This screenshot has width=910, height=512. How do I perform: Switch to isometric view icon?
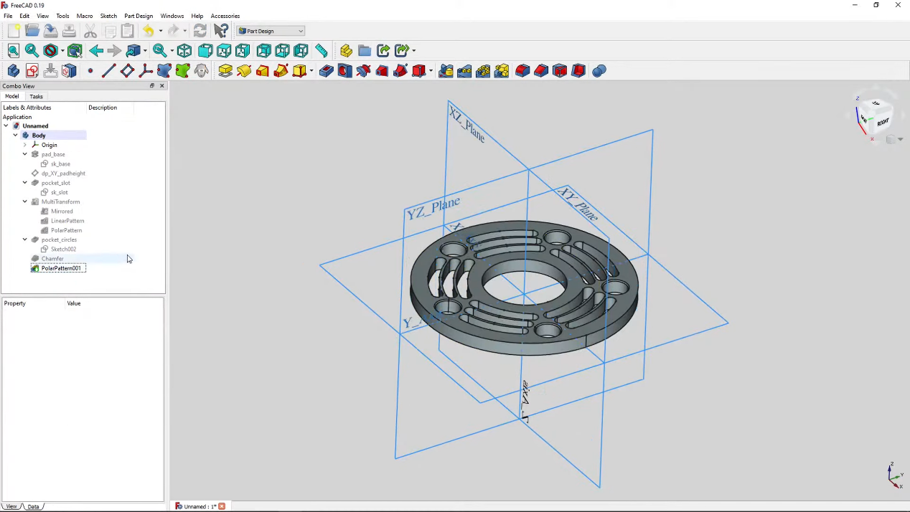pyautogui.click(x=184, y=50)
